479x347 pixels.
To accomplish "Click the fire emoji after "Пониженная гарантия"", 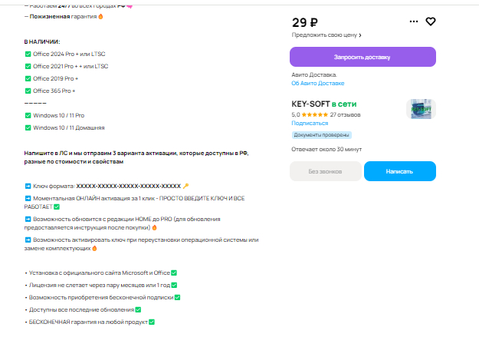I will [101, 15].
